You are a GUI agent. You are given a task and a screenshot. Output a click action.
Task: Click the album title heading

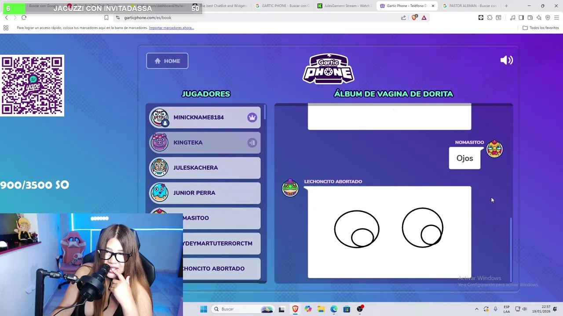[393, 94]
